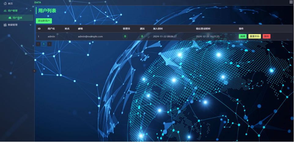Go to the previous page with the pagination arrow
The height and width of the screenshot is (142, 294).
[x=38, y=44]
